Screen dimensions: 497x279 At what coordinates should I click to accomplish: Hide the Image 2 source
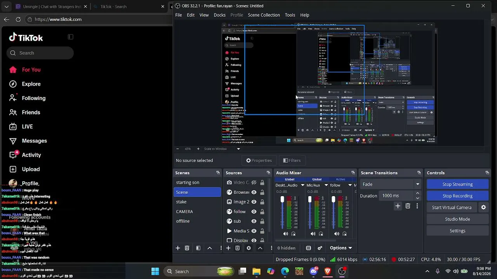(254, 202)
